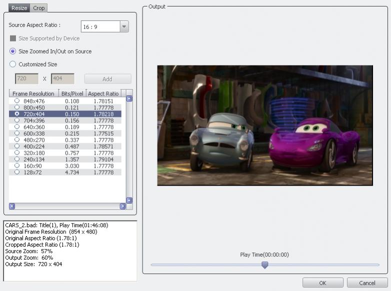
Task: Click the 4.734 bits/pixel value
Action: click(72, 172)
